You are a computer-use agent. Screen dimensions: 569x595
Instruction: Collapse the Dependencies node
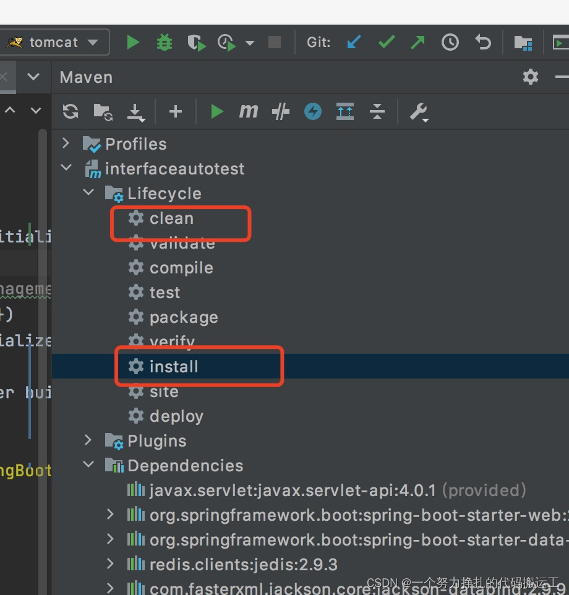(88, 464)
